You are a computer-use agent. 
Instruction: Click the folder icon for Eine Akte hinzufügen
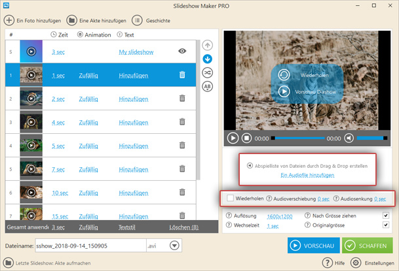[x=72, y=20]
